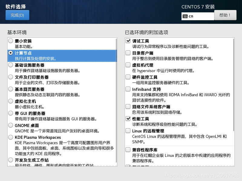This screenshot has width=242, height=181.
Task: Click text 用于整合到使用目录服务管理的网络的客户端。
Action: 173,59
